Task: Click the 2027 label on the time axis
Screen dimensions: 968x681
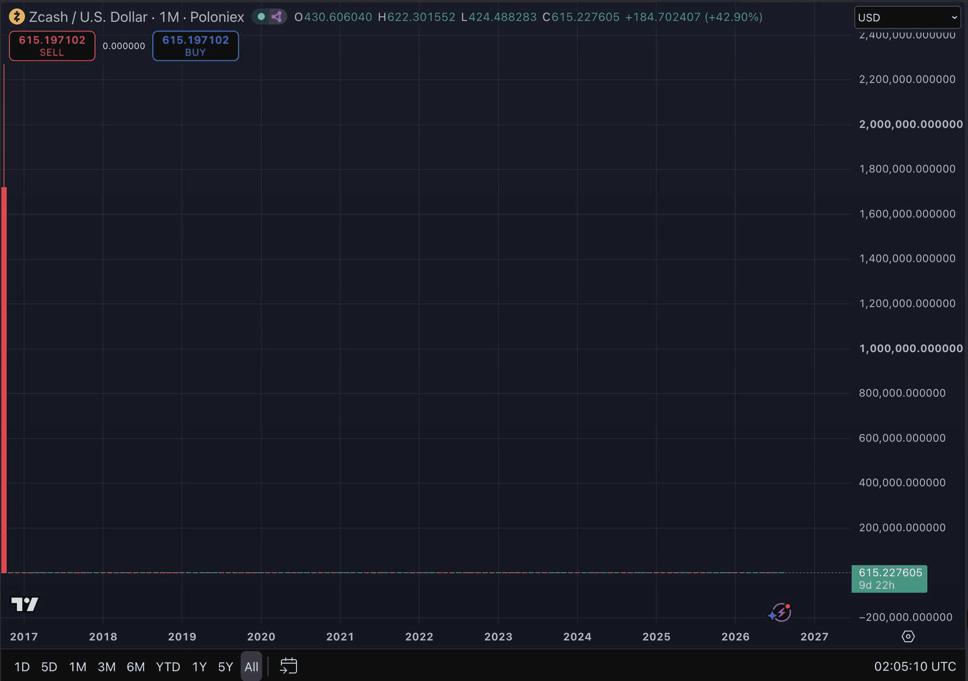Action: [x=814, y=637]
